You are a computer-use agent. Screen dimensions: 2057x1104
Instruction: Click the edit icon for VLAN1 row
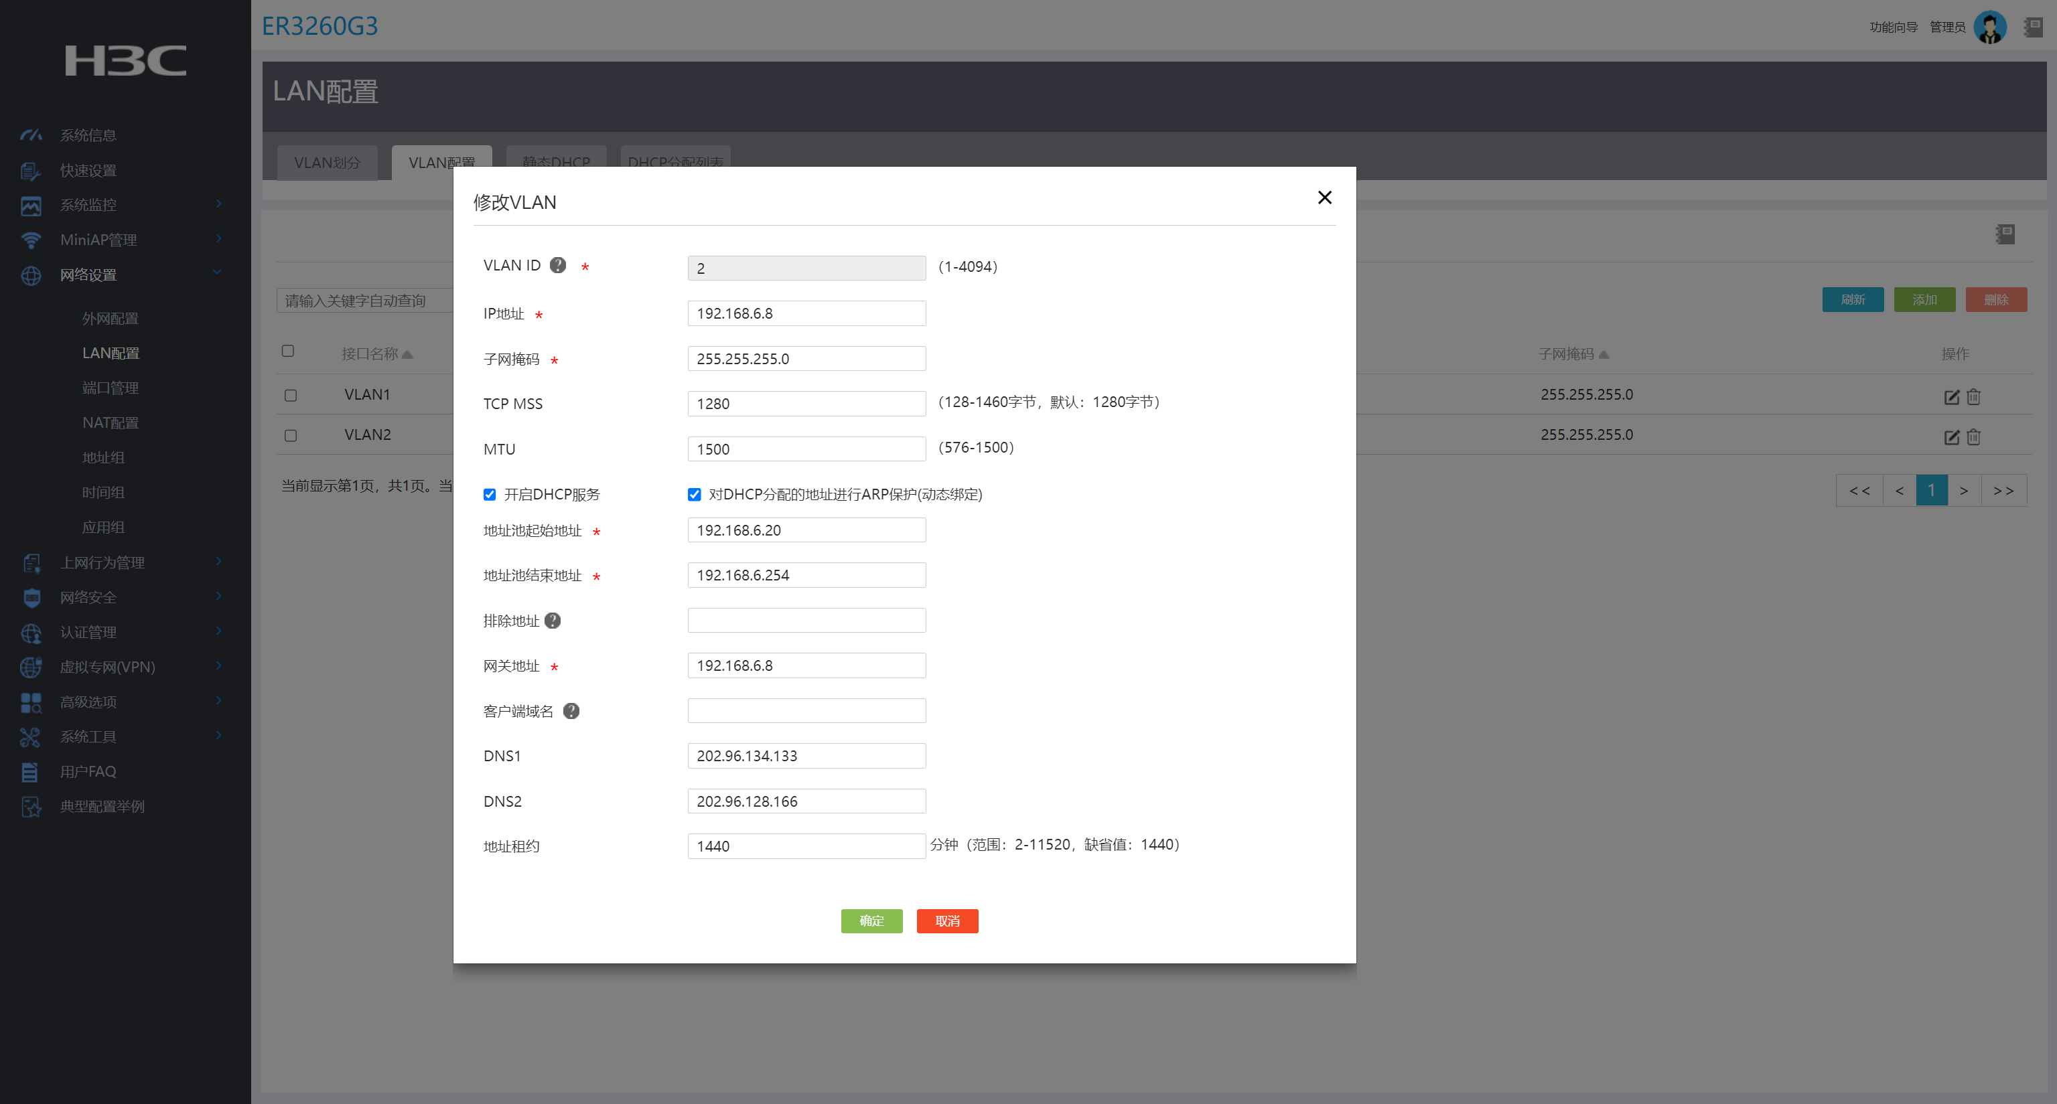(x=1950, y=397)
